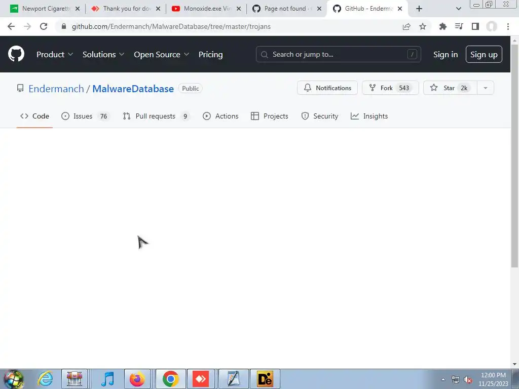Image resolution: width=519 pixels, height=389 pixels.
Task: Share this page icon in address bar
Action: pyautogui.click(x=406, y=26)
